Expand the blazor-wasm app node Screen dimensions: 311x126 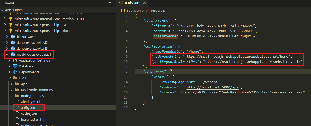7,37
